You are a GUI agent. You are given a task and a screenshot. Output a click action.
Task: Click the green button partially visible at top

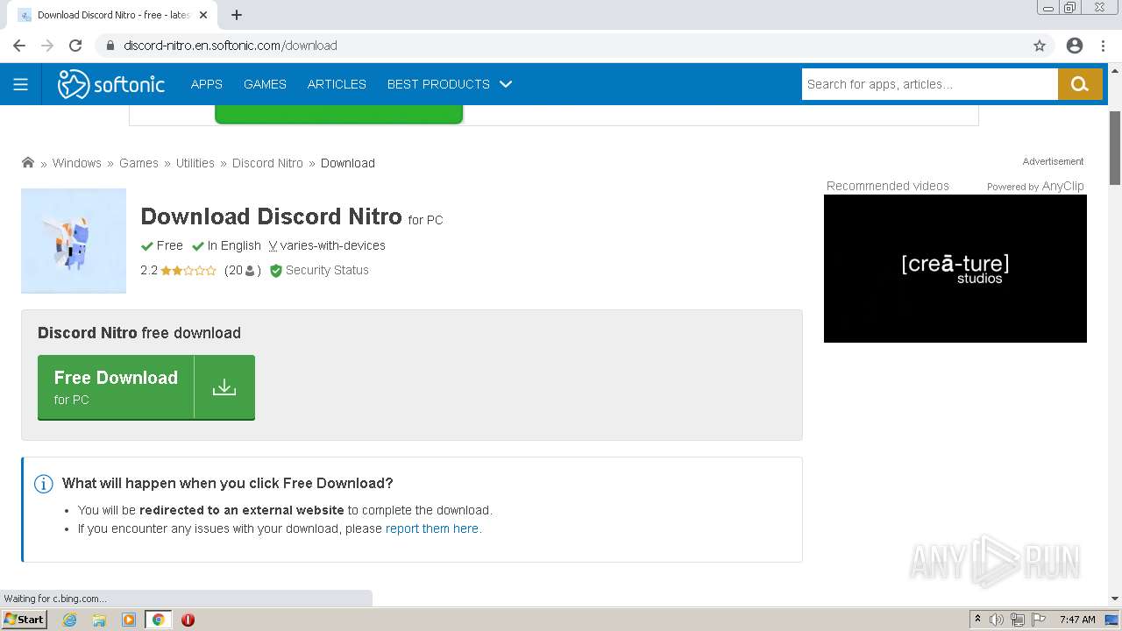[x=338, y=114]
